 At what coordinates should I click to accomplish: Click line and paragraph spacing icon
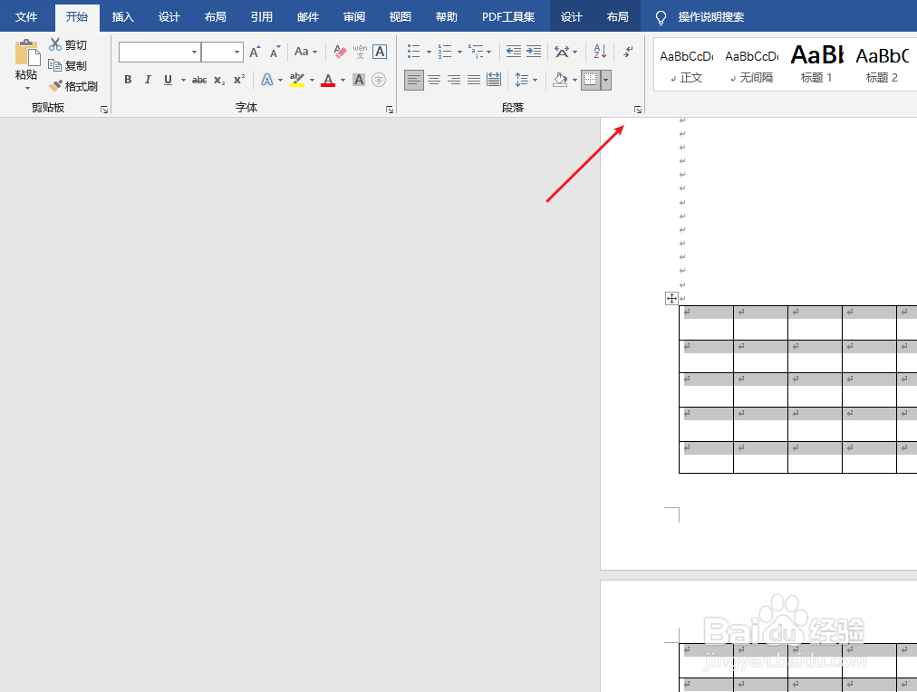click(x=522, y=80)
